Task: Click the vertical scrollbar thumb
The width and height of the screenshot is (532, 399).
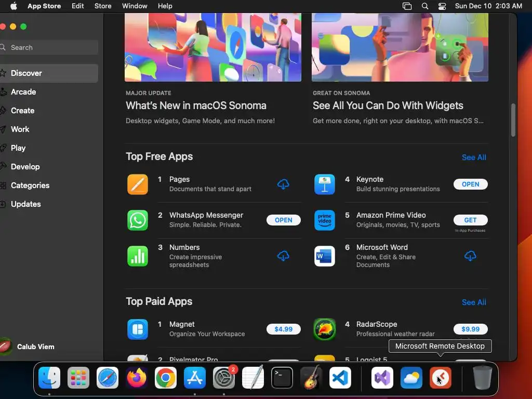Action: click(x=513, y=120)
